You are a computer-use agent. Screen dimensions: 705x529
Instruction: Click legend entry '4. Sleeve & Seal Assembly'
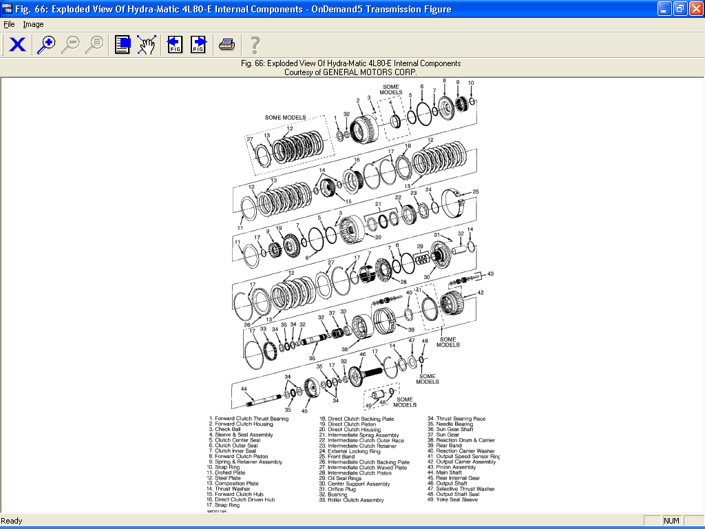point(241,435)
